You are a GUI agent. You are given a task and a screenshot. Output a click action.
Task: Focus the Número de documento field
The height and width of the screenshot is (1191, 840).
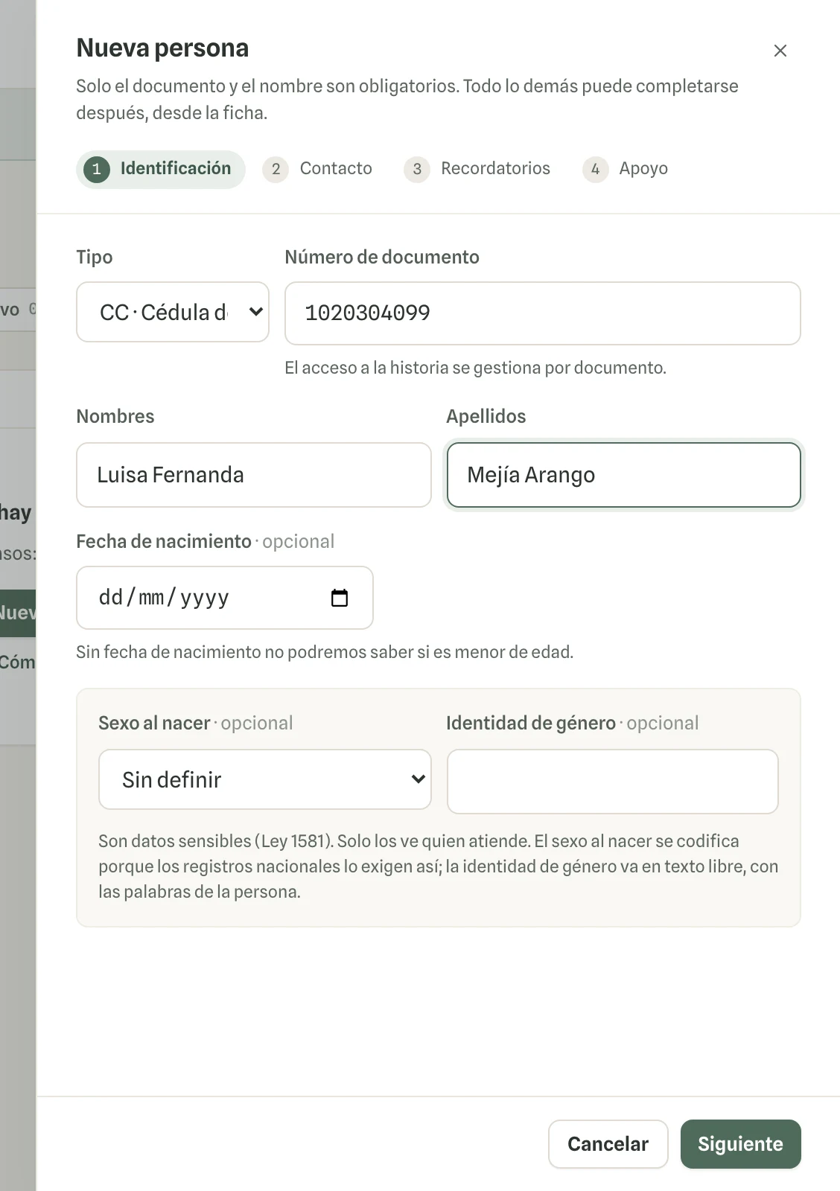click(543, 313)
